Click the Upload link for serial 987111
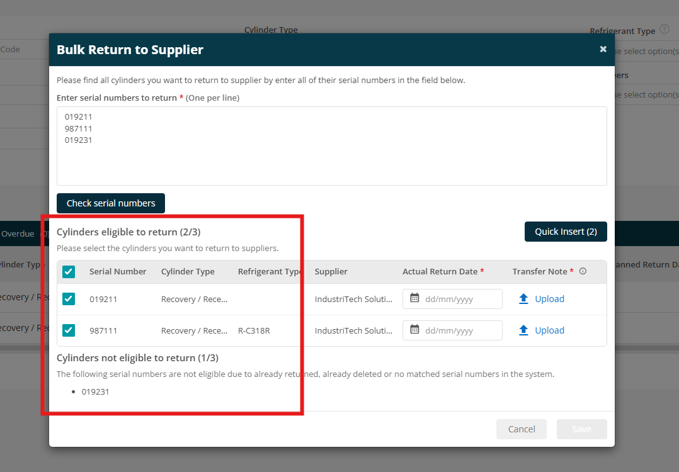The width and height of the screenshot is (679, 472). tap(549, 330)
